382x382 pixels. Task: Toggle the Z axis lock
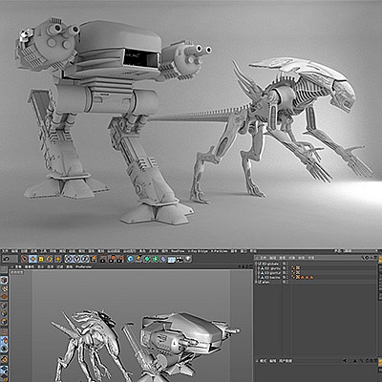click(85, 259)
